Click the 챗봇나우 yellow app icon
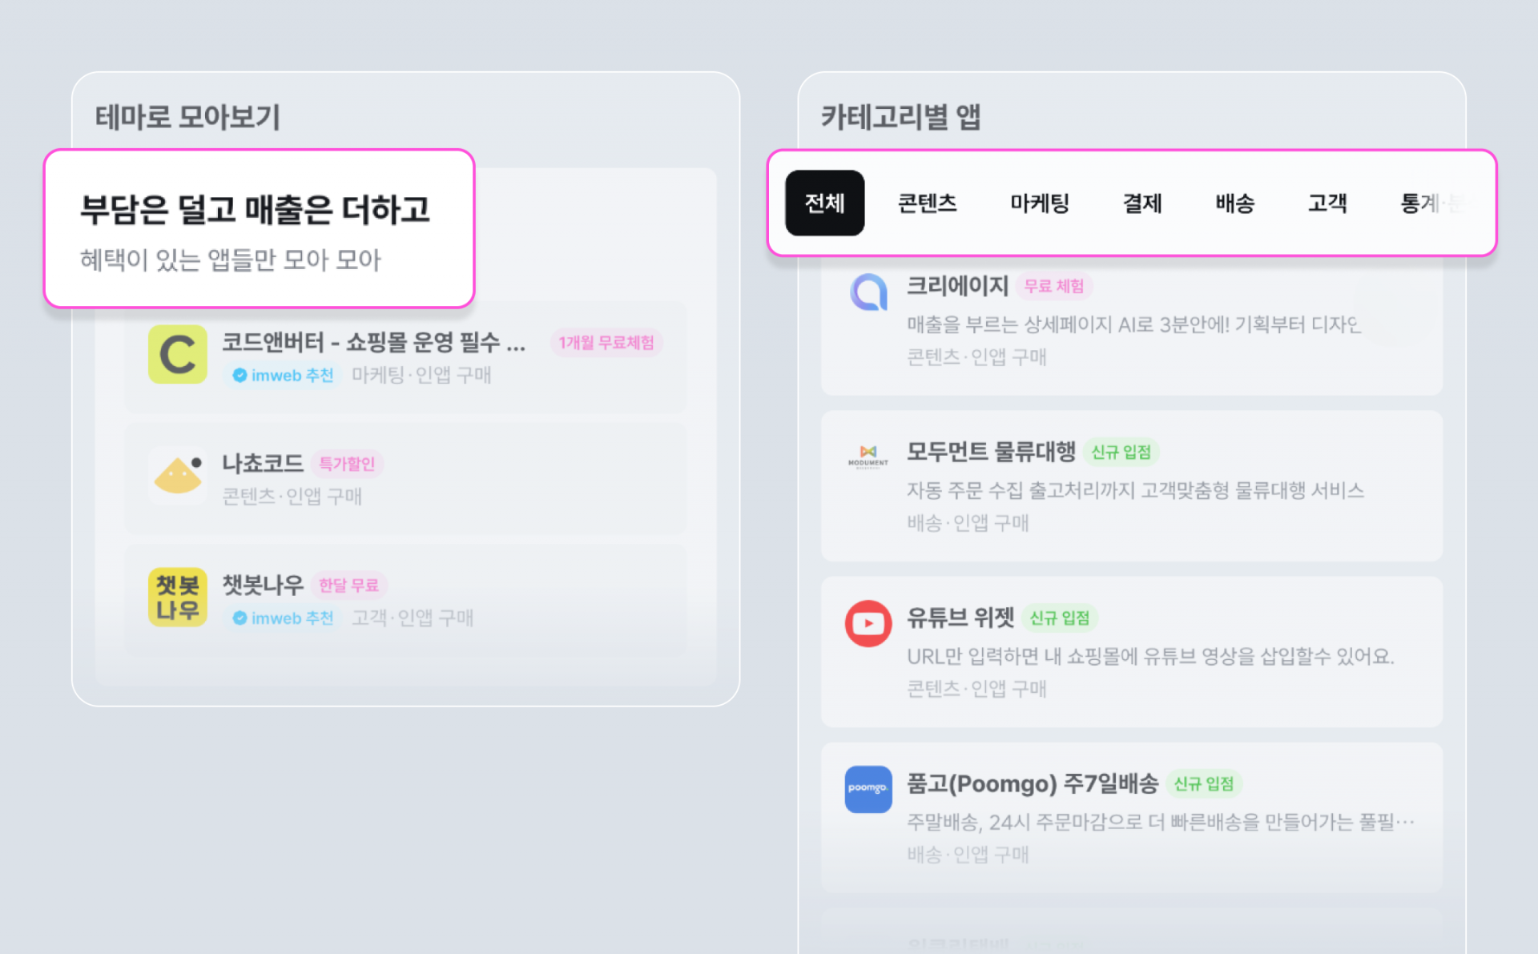Image resolution: width=1538 pixels, height=954 pixels. pos(178,598)
